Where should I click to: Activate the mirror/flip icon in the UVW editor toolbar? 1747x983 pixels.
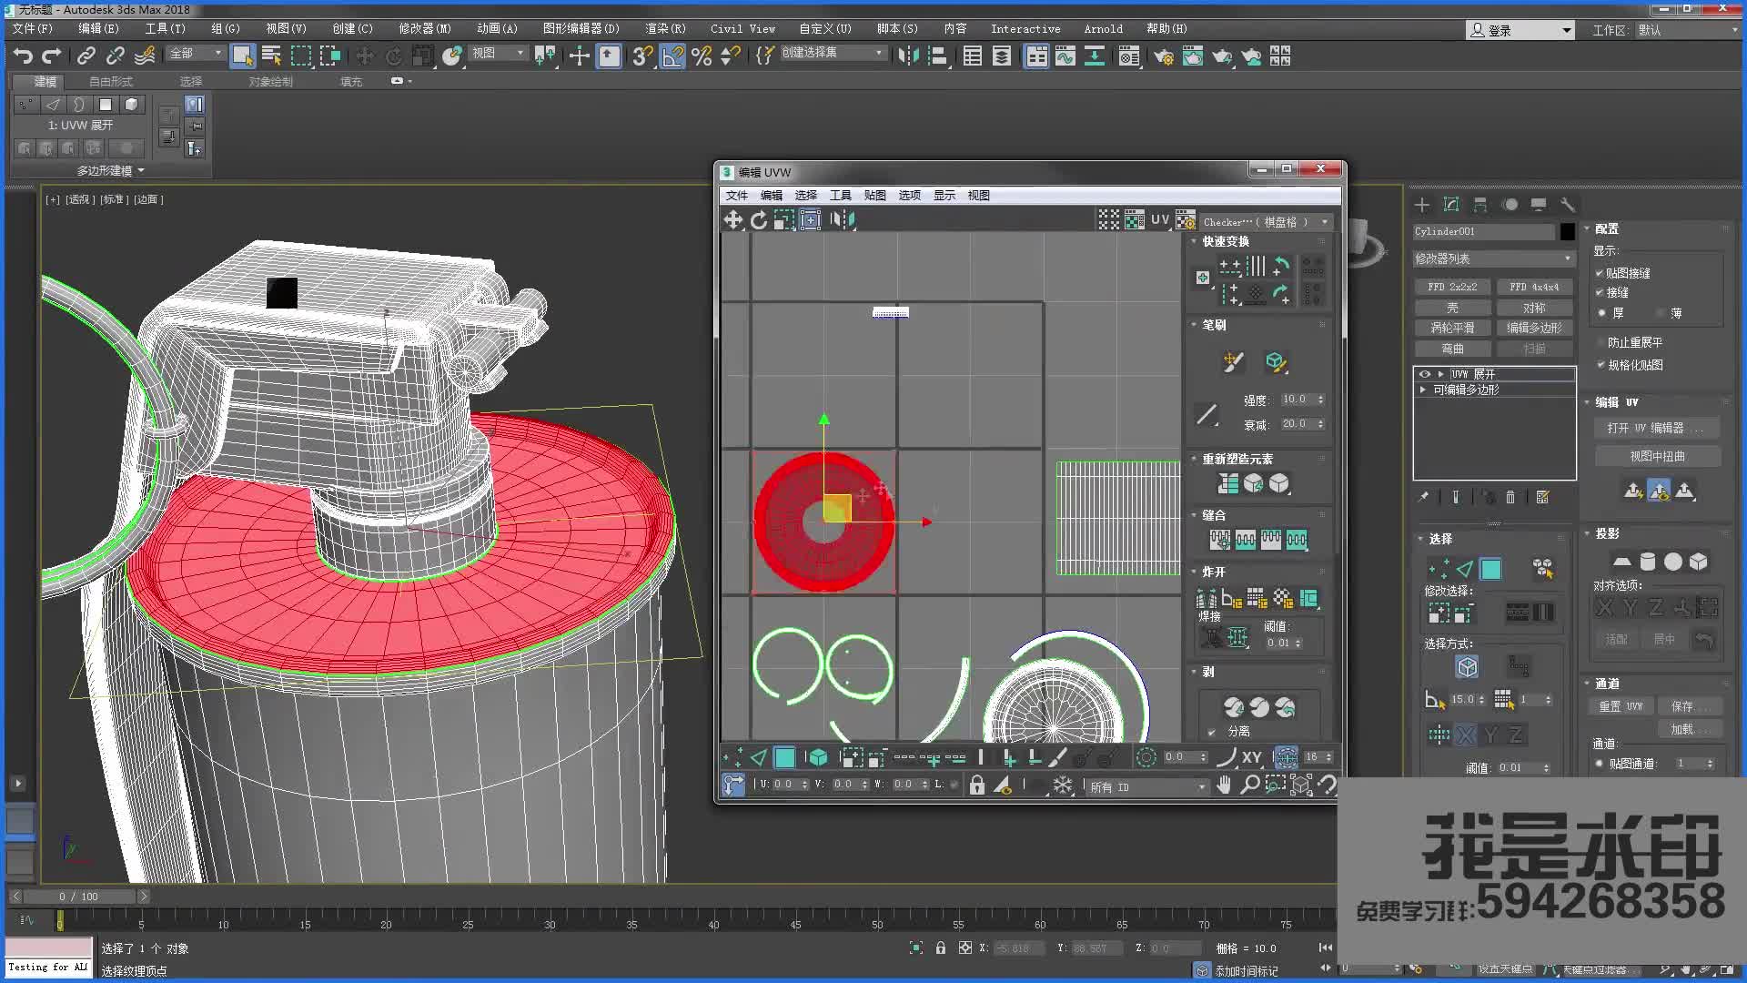(x=843, y=219)
